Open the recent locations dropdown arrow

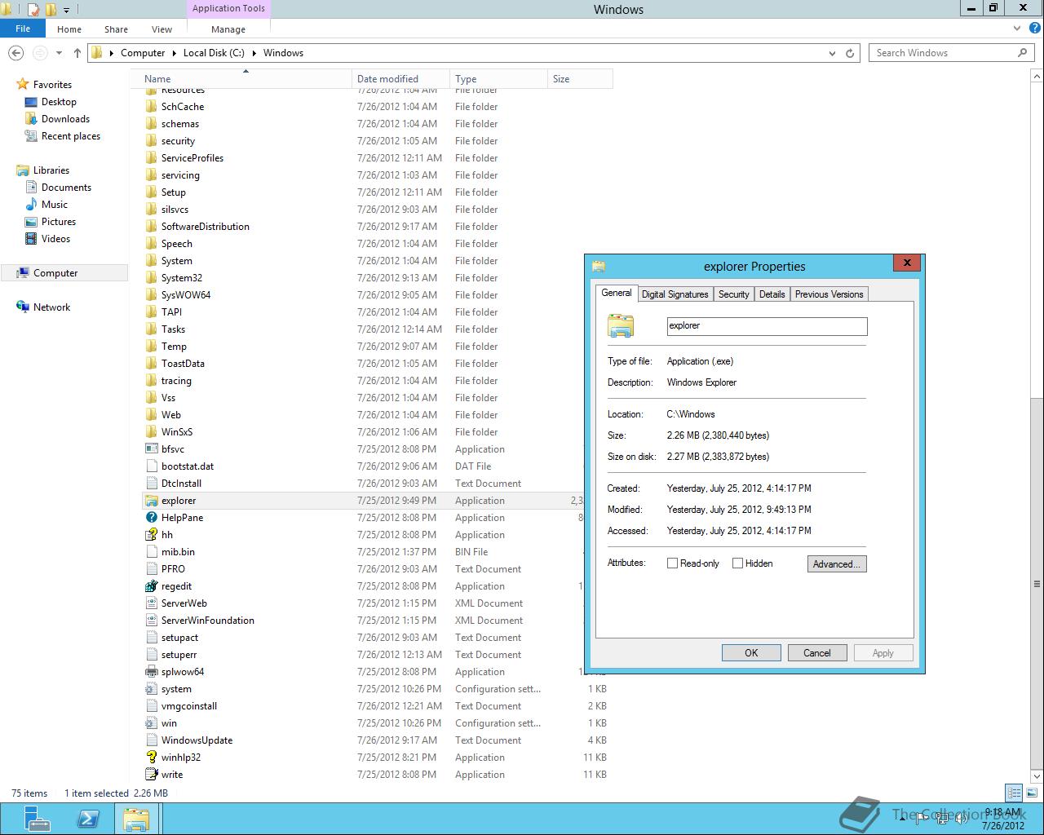(x=59, y=53)
